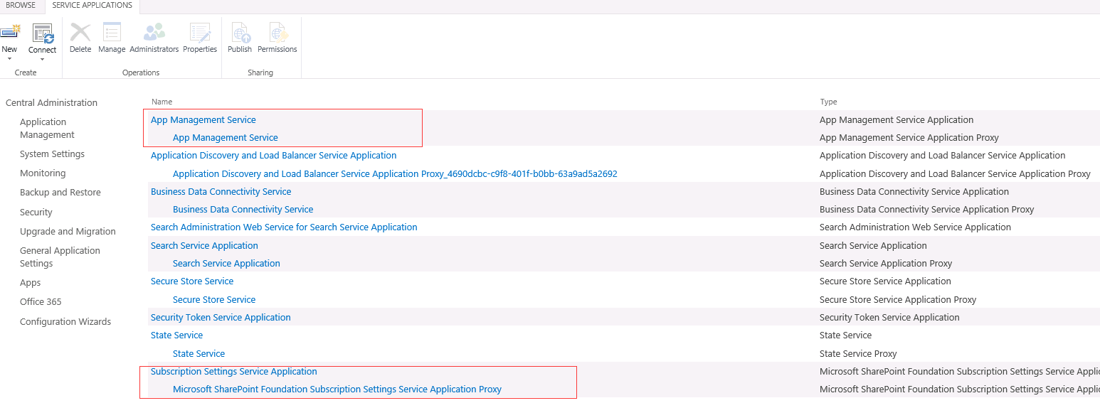Go to Application Management
Viewport: 1100px width, 403px height.
(x=47, y=128)
